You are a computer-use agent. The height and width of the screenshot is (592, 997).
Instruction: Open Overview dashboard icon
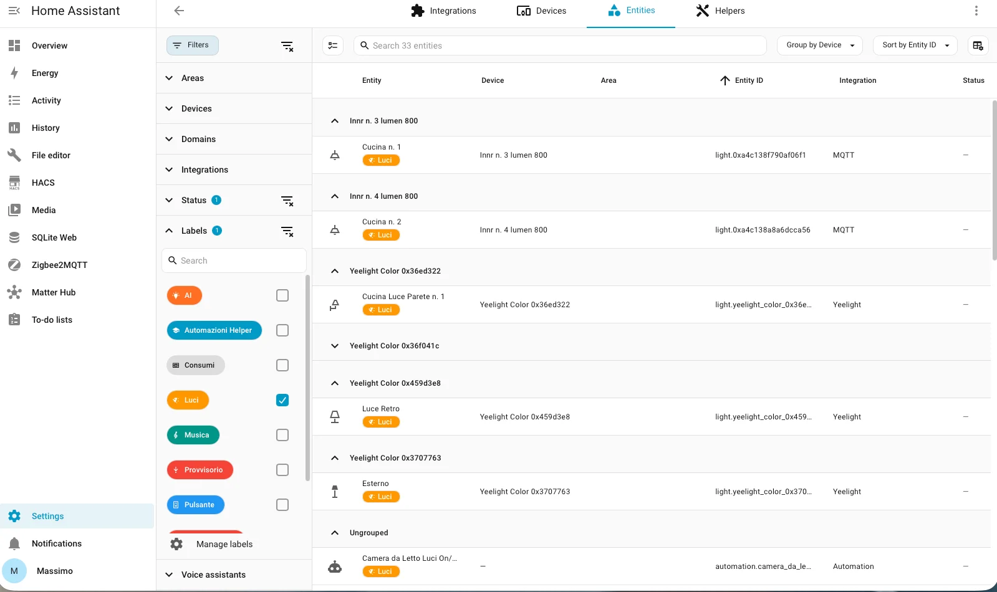click(14, 45)
